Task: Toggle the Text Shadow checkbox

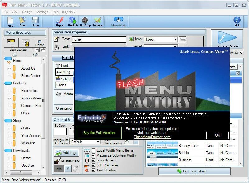Action: [x=93, y=170]
